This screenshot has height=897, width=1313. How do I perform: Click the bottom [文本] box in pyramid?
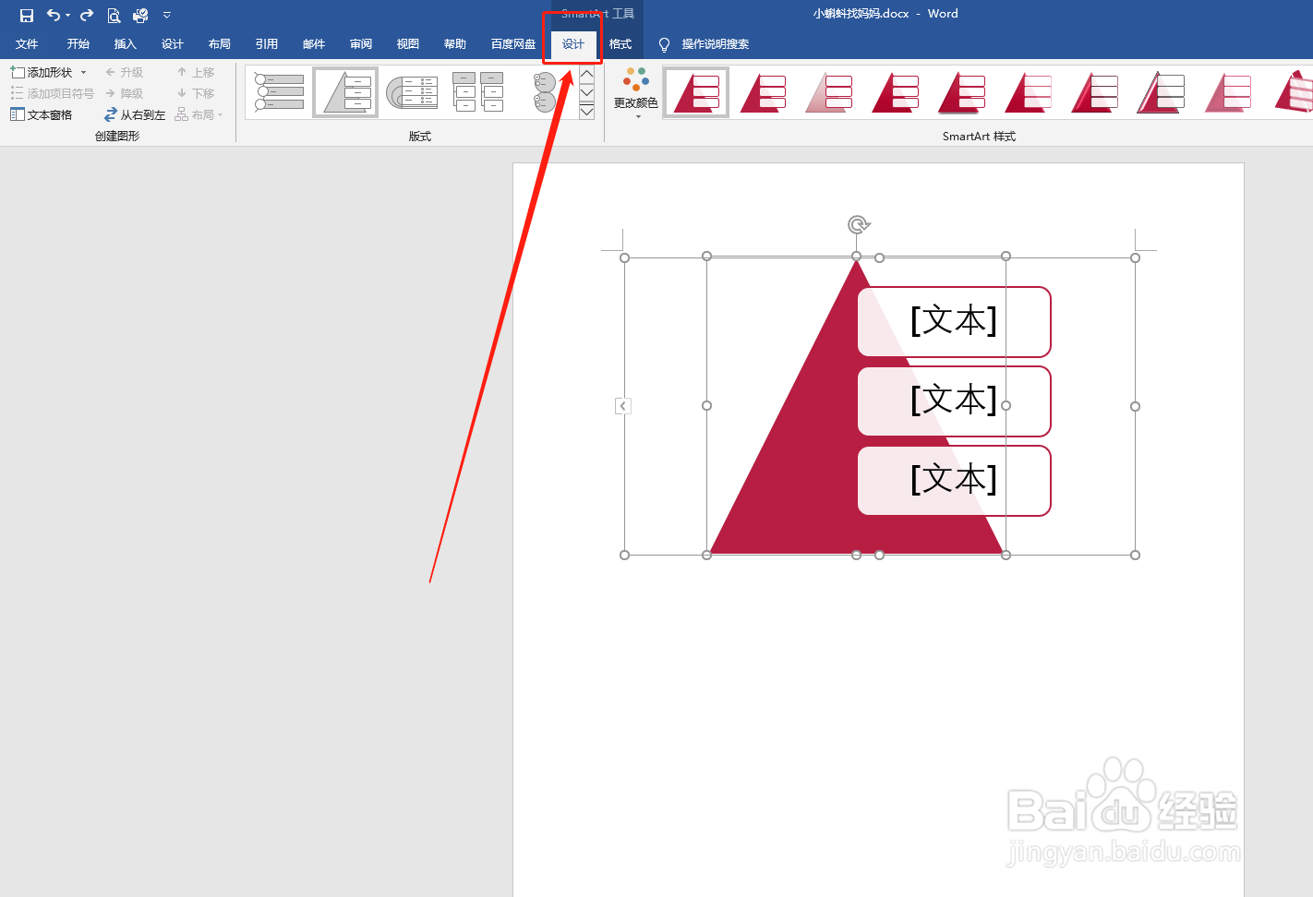[x=954, y=480]
